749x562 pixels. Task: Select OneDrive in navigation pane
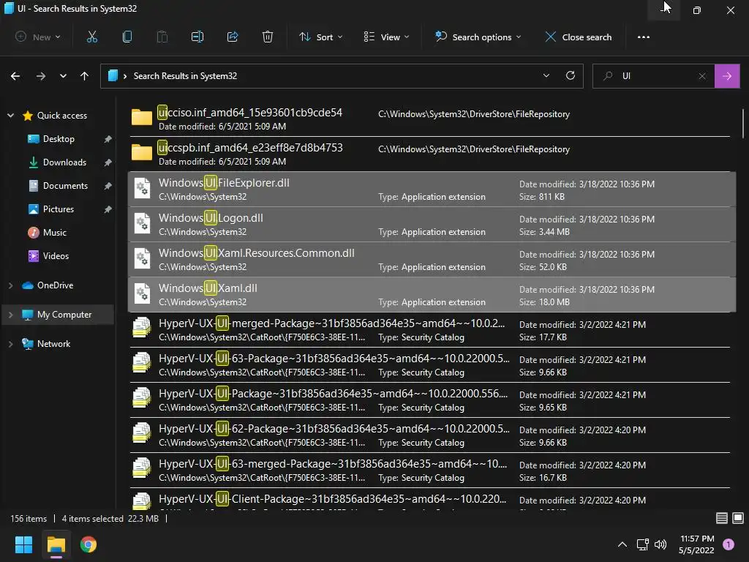pos(55,285)
